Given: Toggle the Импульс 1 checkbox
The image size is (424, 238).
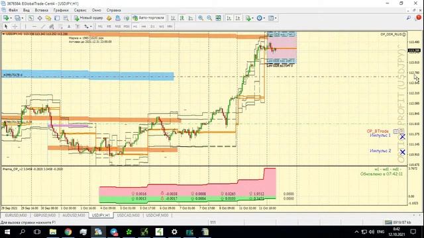Looking at the screenshot, I should 402,137.
